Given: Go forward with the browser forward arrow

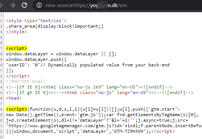Looking at the screenshot, I should click(13, 5).
